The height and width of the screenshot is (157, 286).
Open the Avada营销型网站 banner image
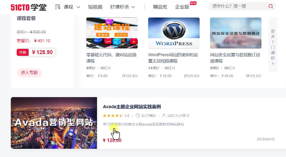(x=54, y=123)
